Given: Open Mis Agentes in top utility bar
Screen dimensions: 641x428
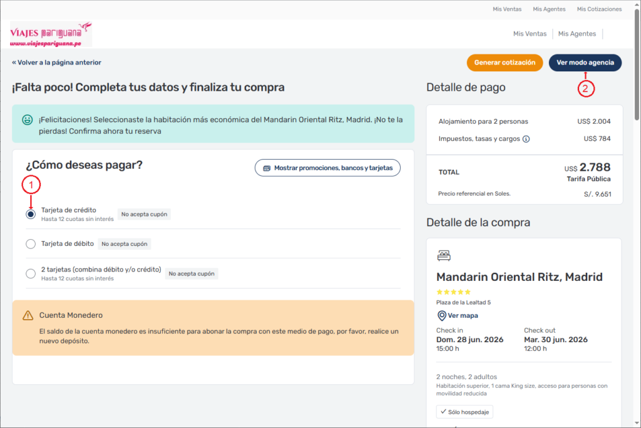Looking at the screenshot, I should [549, 9].
